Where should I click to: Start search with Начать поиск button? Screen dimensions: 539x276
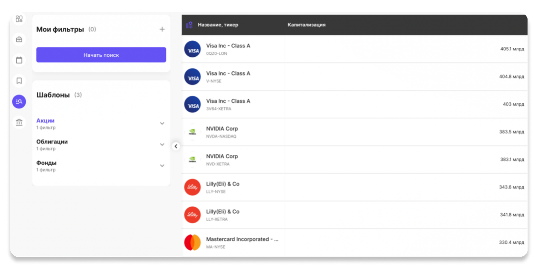(x=101, y=55)
